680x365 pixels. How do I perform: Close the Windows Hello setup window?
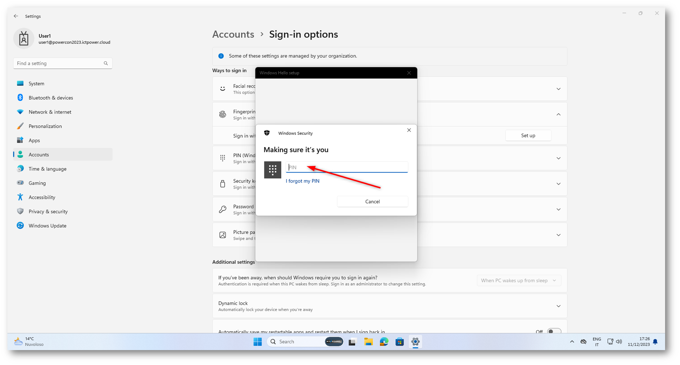409,73
